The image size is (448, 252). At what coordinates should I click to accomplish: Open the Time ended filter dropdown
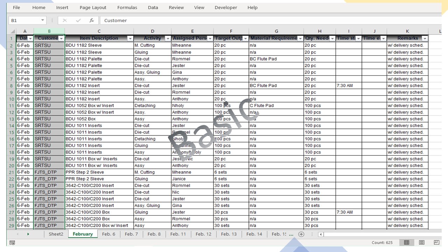tap(383, 38)
